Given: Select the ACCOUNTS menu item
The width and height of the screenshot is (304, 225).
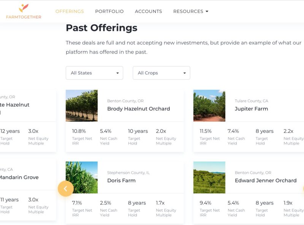Looking at the screenshot, I should (x=148, y=11).
